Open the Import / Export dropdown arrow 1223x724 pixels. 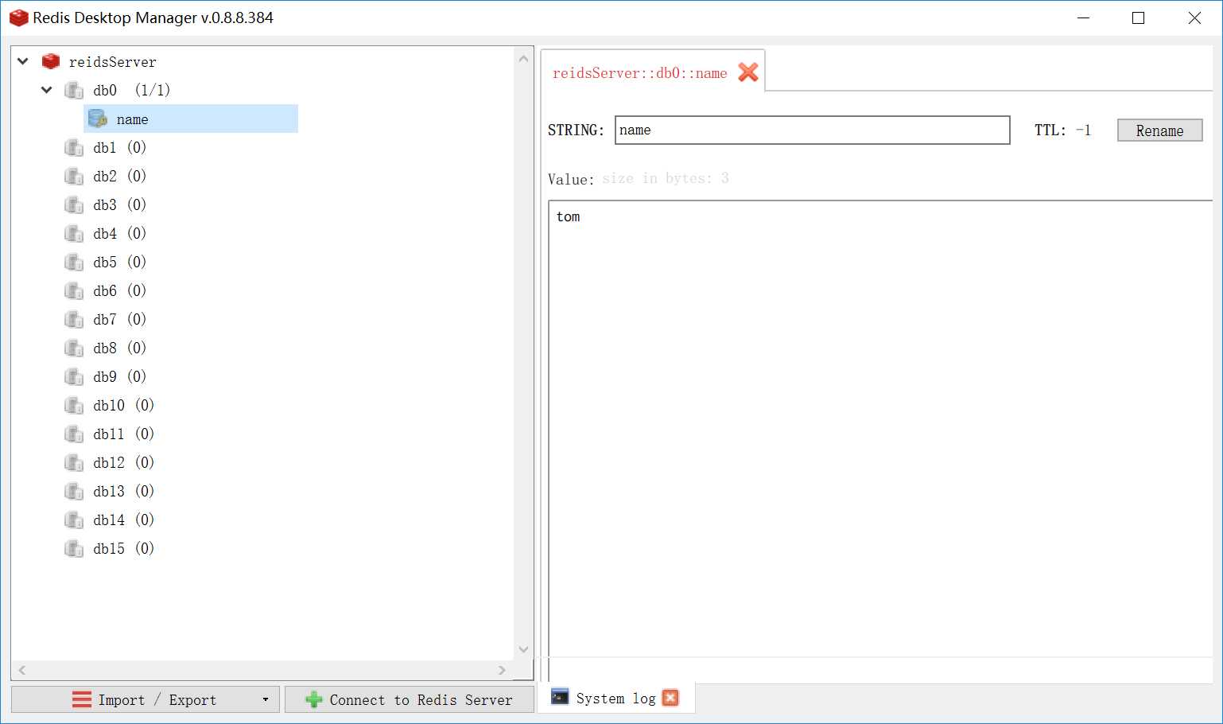tap(266, 700)
